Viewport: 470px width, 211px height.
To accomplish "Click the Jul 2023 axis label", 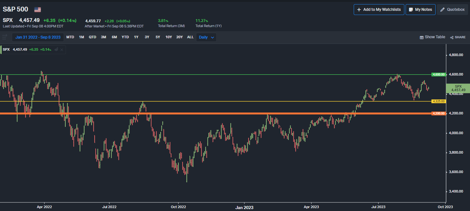I will (378, 207).
